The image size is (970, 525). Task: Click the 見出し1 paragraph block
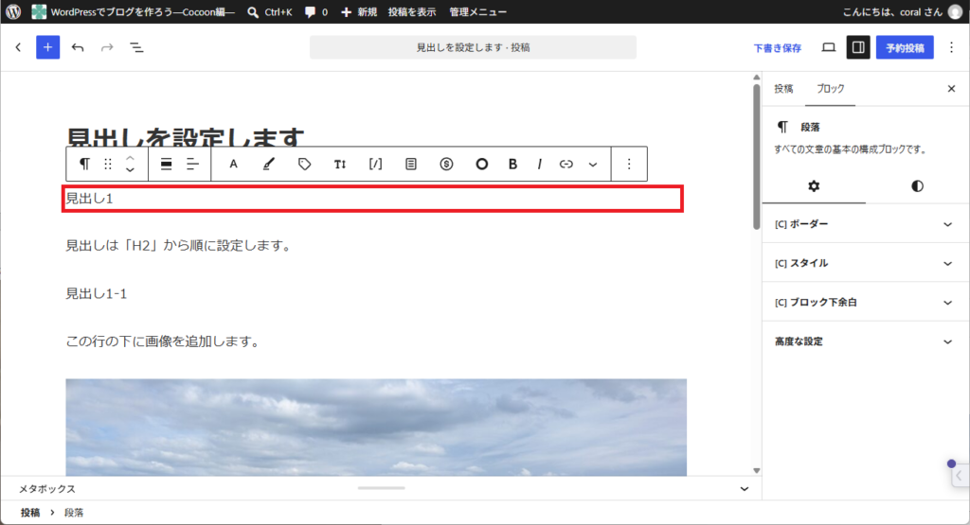coord(373,199)
